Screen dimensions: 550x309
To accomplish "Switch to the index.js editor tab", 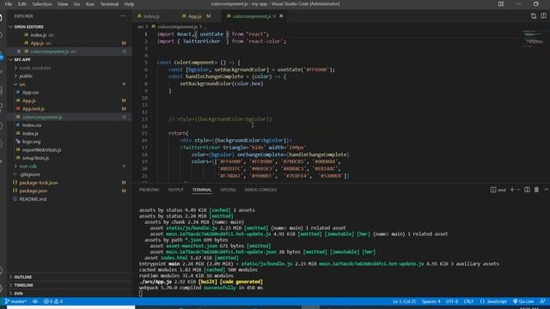I will (151, 16).
